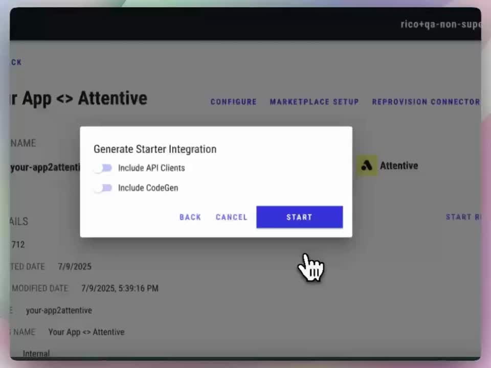This screenshot has width=491, height=368.
Task: Click CANCEL in the dialog
Action: (231, 217)
